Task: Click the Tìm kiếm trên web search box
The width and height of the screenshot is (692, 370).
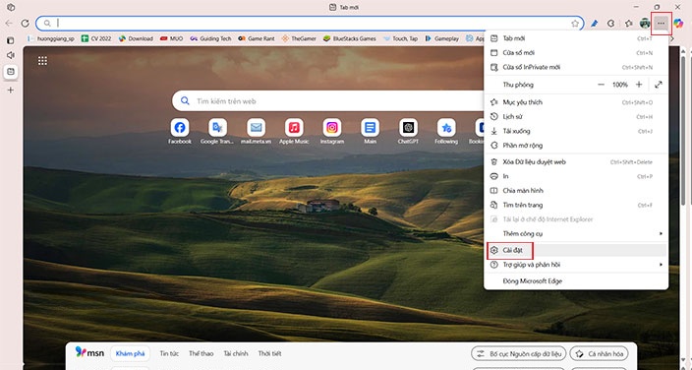Action: pyautogui.click(x=328, y=101)
